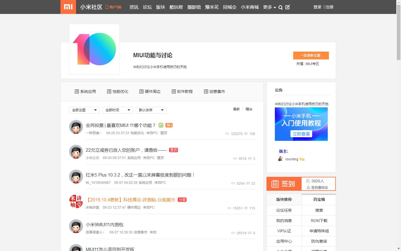This screenshot has width=401, height=251.
Task: Click the 登录 link
Action: tap(317, 7)
